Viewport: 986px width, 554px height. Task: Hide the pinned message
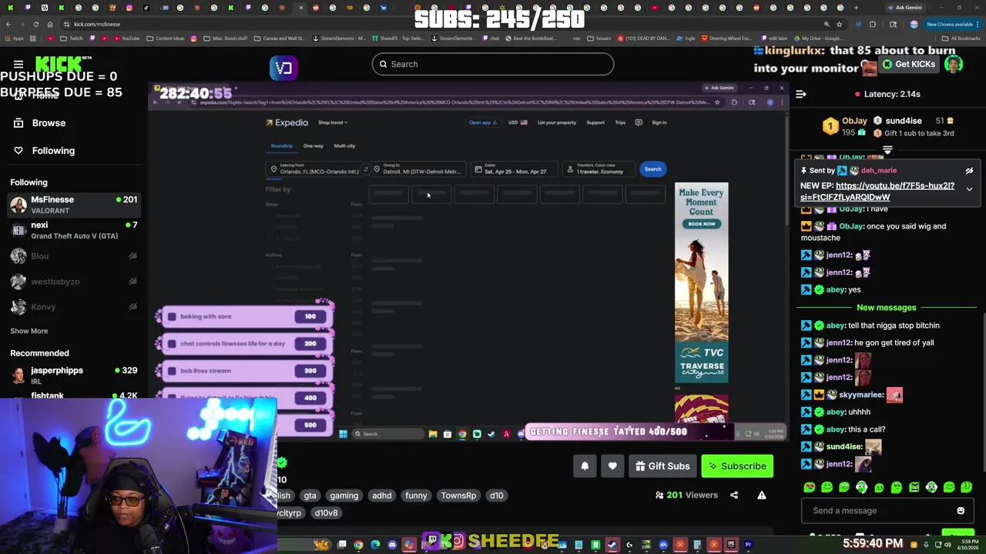coord(969,171)
